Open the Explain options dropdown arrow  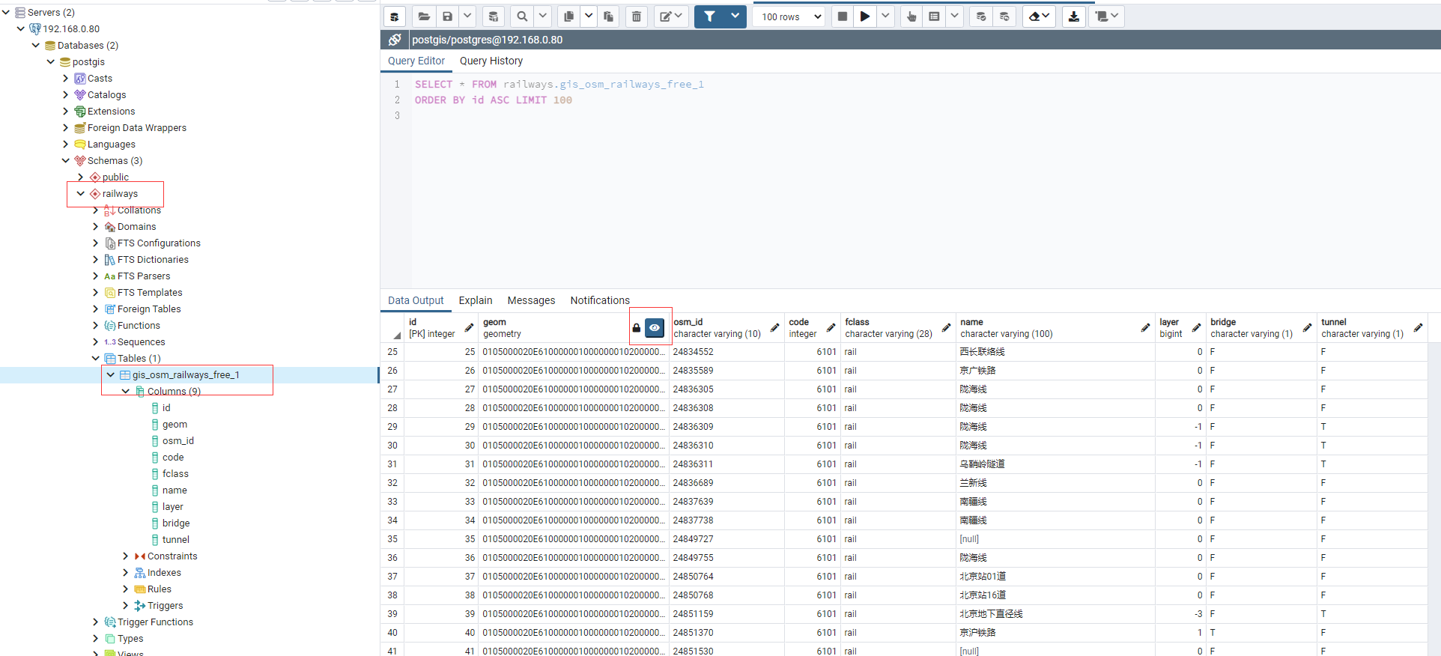point(954,16)
